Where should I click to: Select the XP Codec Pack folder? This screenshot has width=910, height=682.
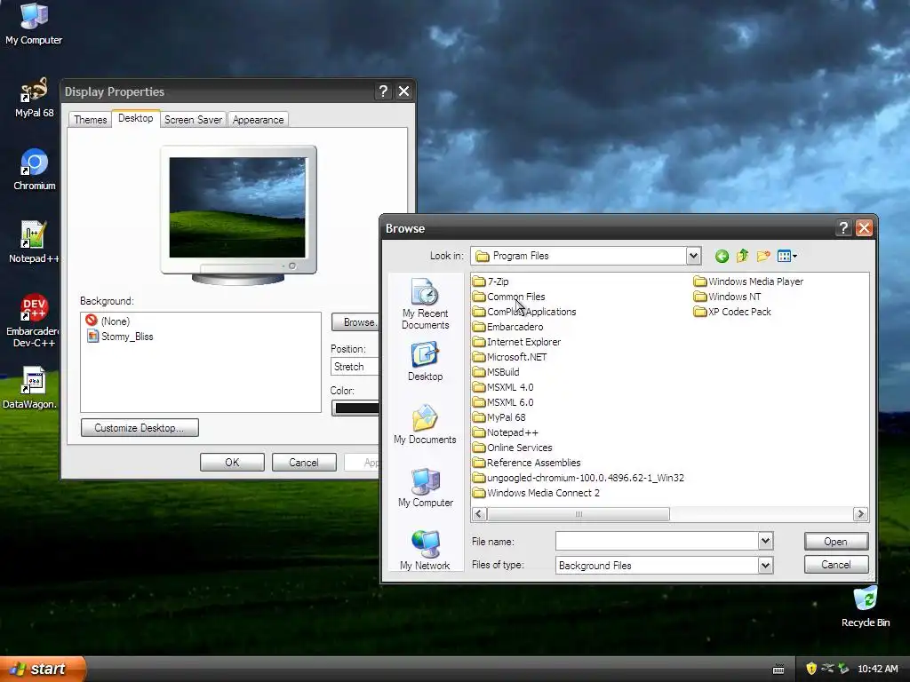click(x=732, y=312)
